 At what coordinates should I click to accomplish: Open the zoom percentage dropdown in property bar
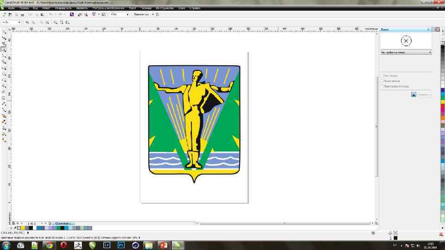(x=19, y=22)
